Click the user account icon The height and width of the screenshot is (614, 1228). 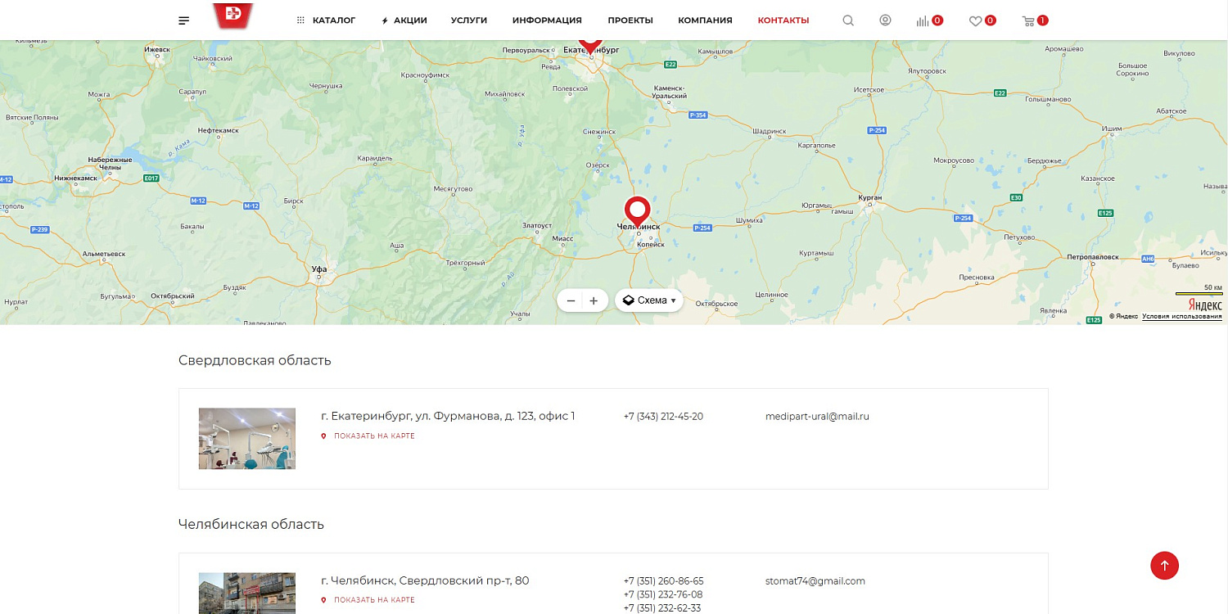(x=885, y=20)
